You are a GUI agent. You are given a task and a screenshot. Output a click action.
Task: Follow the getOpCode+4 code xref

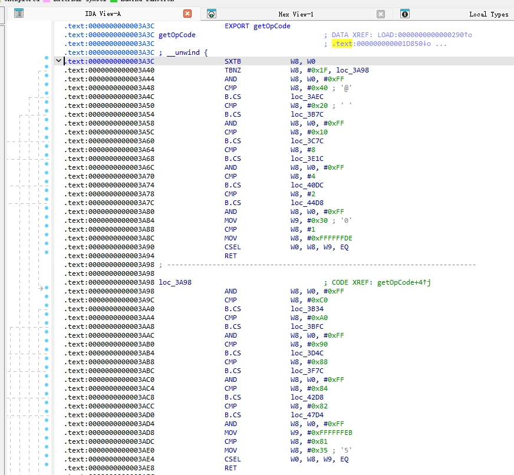click(404, 282)
